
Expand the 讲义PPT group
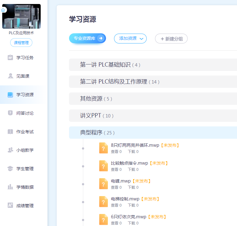[x=153, y=116]
